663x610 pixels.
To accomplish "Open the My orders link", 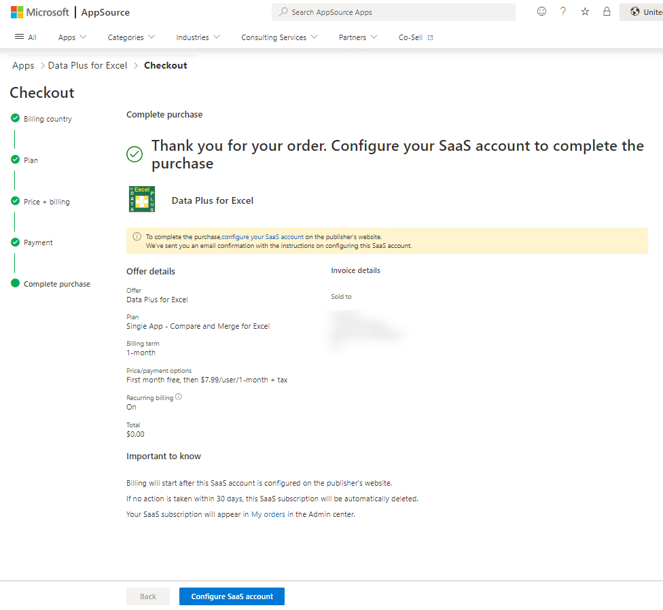I will [x=268, y=514].
